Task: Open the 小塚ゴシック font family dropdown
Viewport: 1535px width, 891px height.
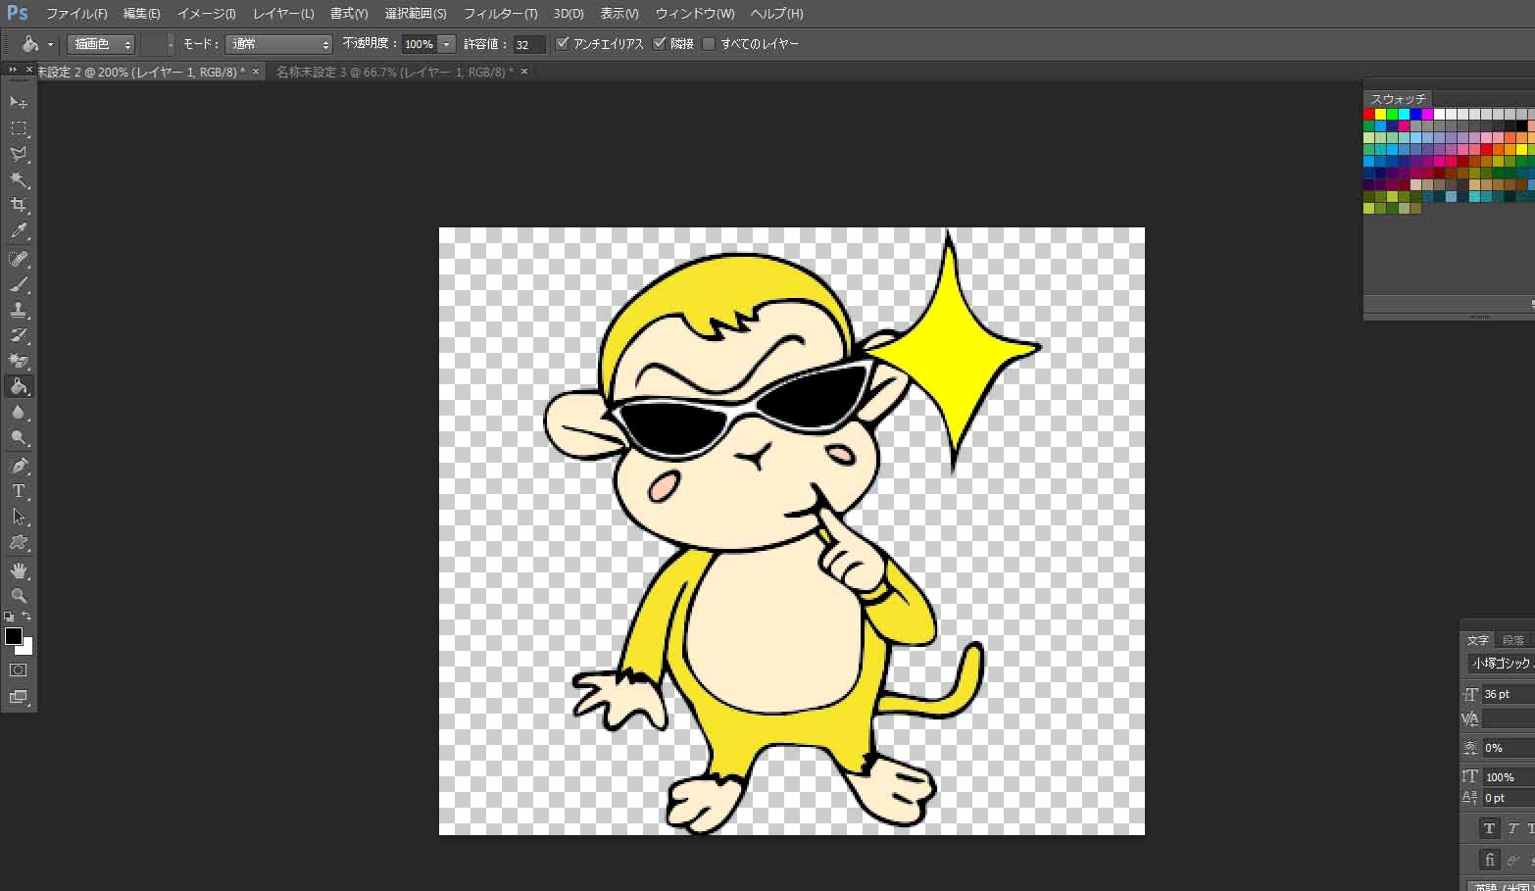Action: (1501, 664)
